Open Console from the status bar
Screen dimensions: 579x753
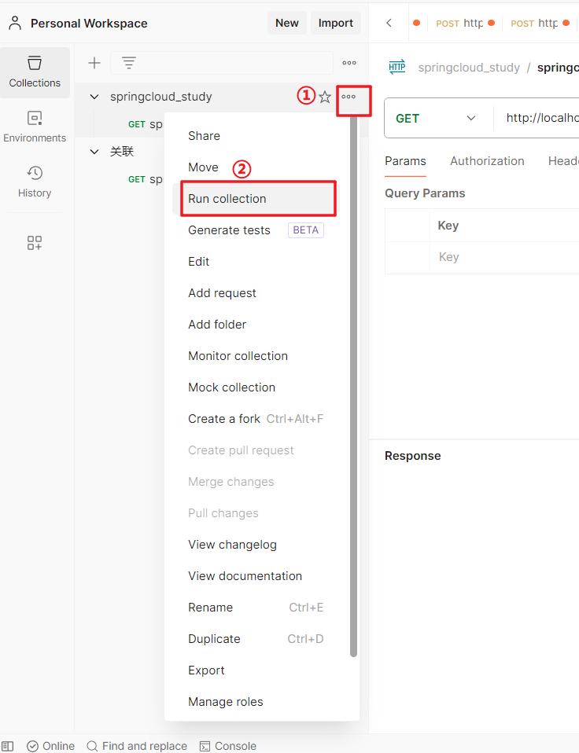click(x=228, y=746)
